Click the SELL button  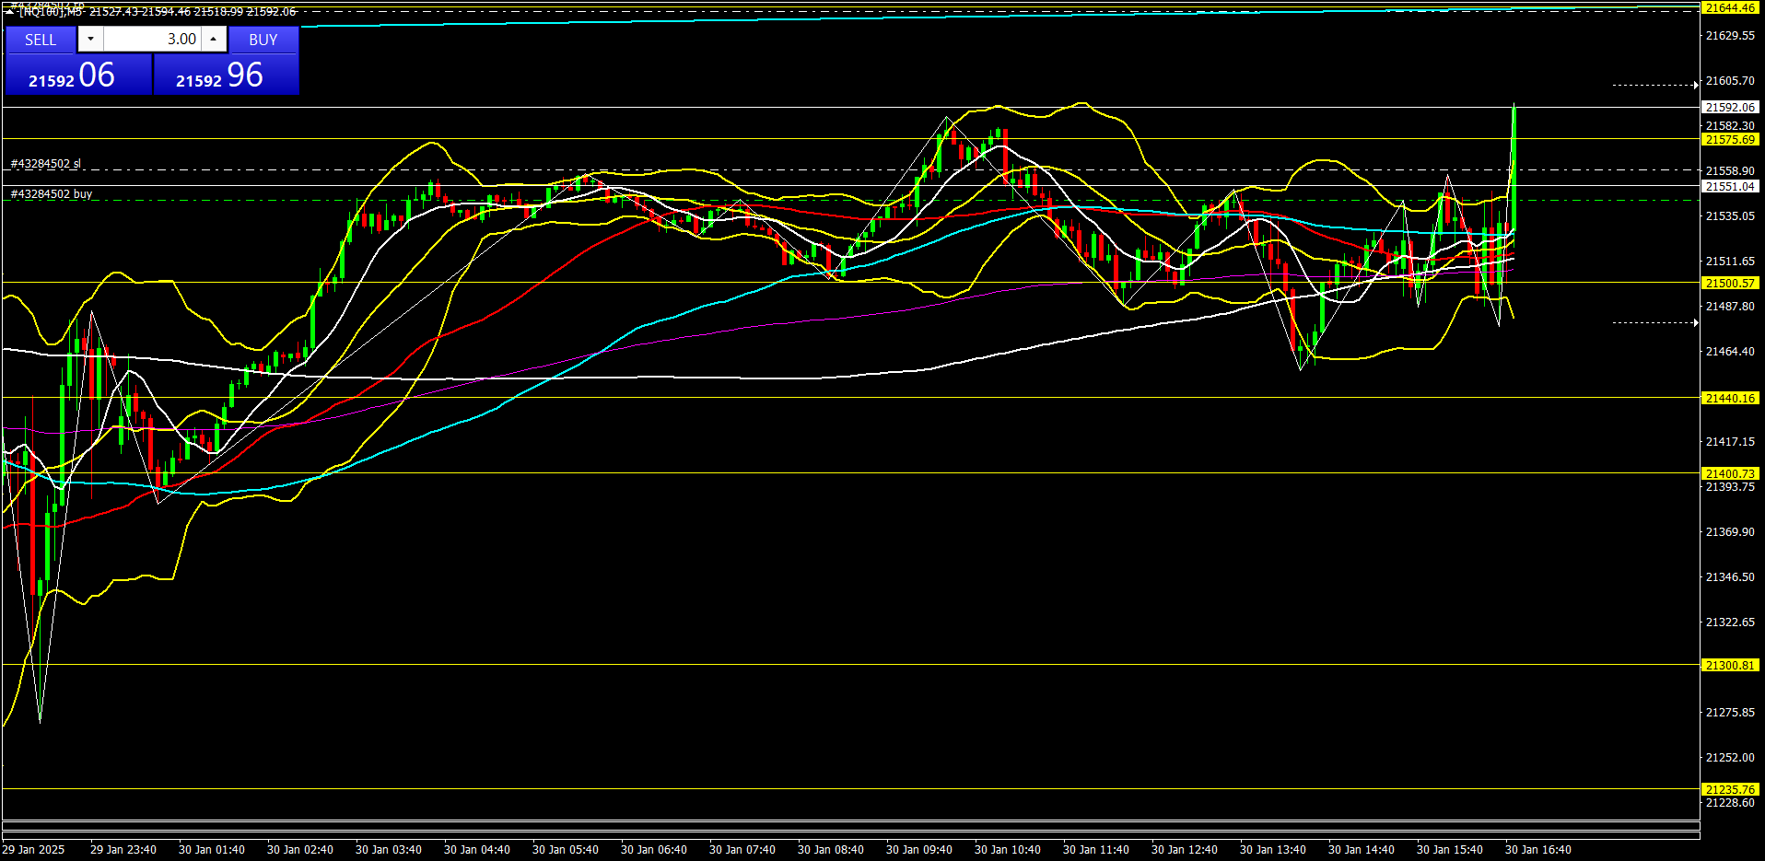point(41,40)
